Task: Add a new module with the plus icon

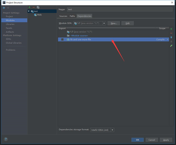Action: coord(29,7)
